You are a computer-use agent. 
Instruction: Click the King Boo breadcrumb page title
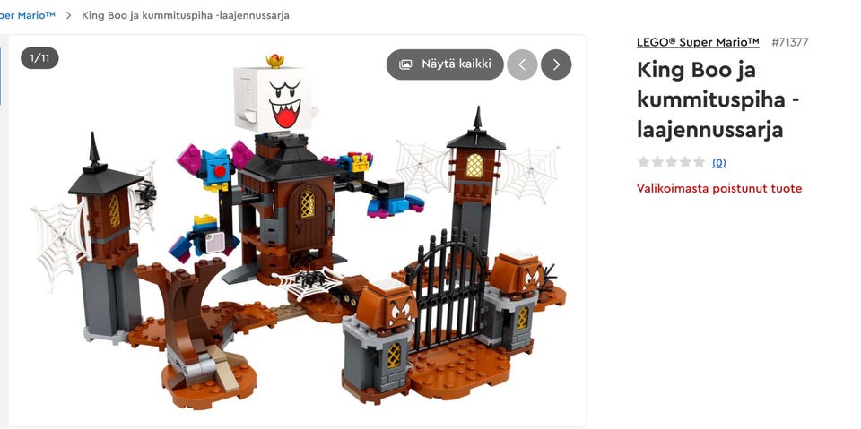(186, 15)
